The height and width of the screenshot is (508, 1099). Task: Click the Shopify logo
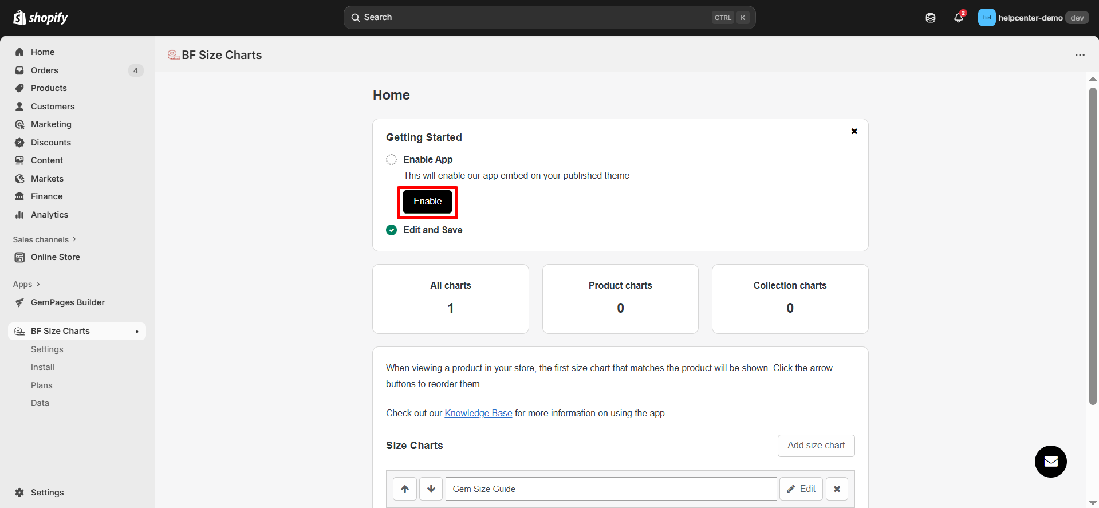tap(41, 18)
